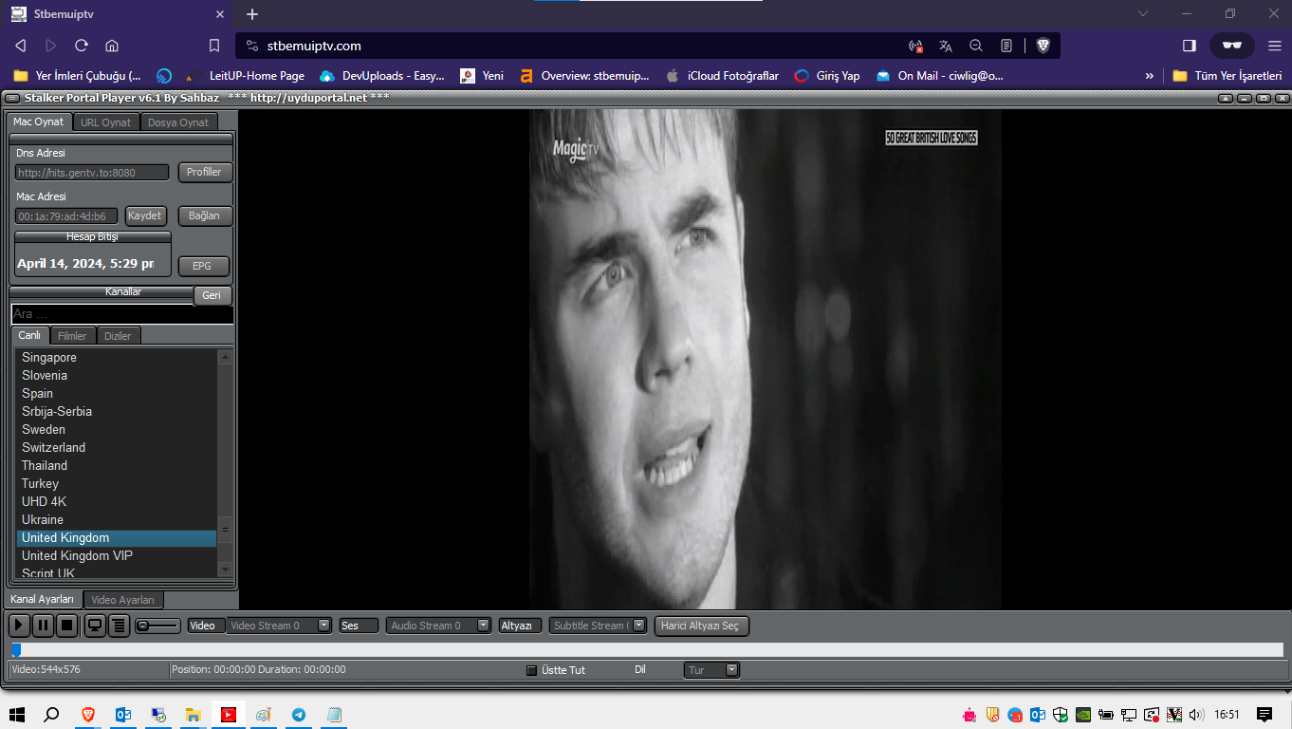Open iCloud Fotoğraflar bookmark
1292x729 pixels.
click(x=723, y=76)
